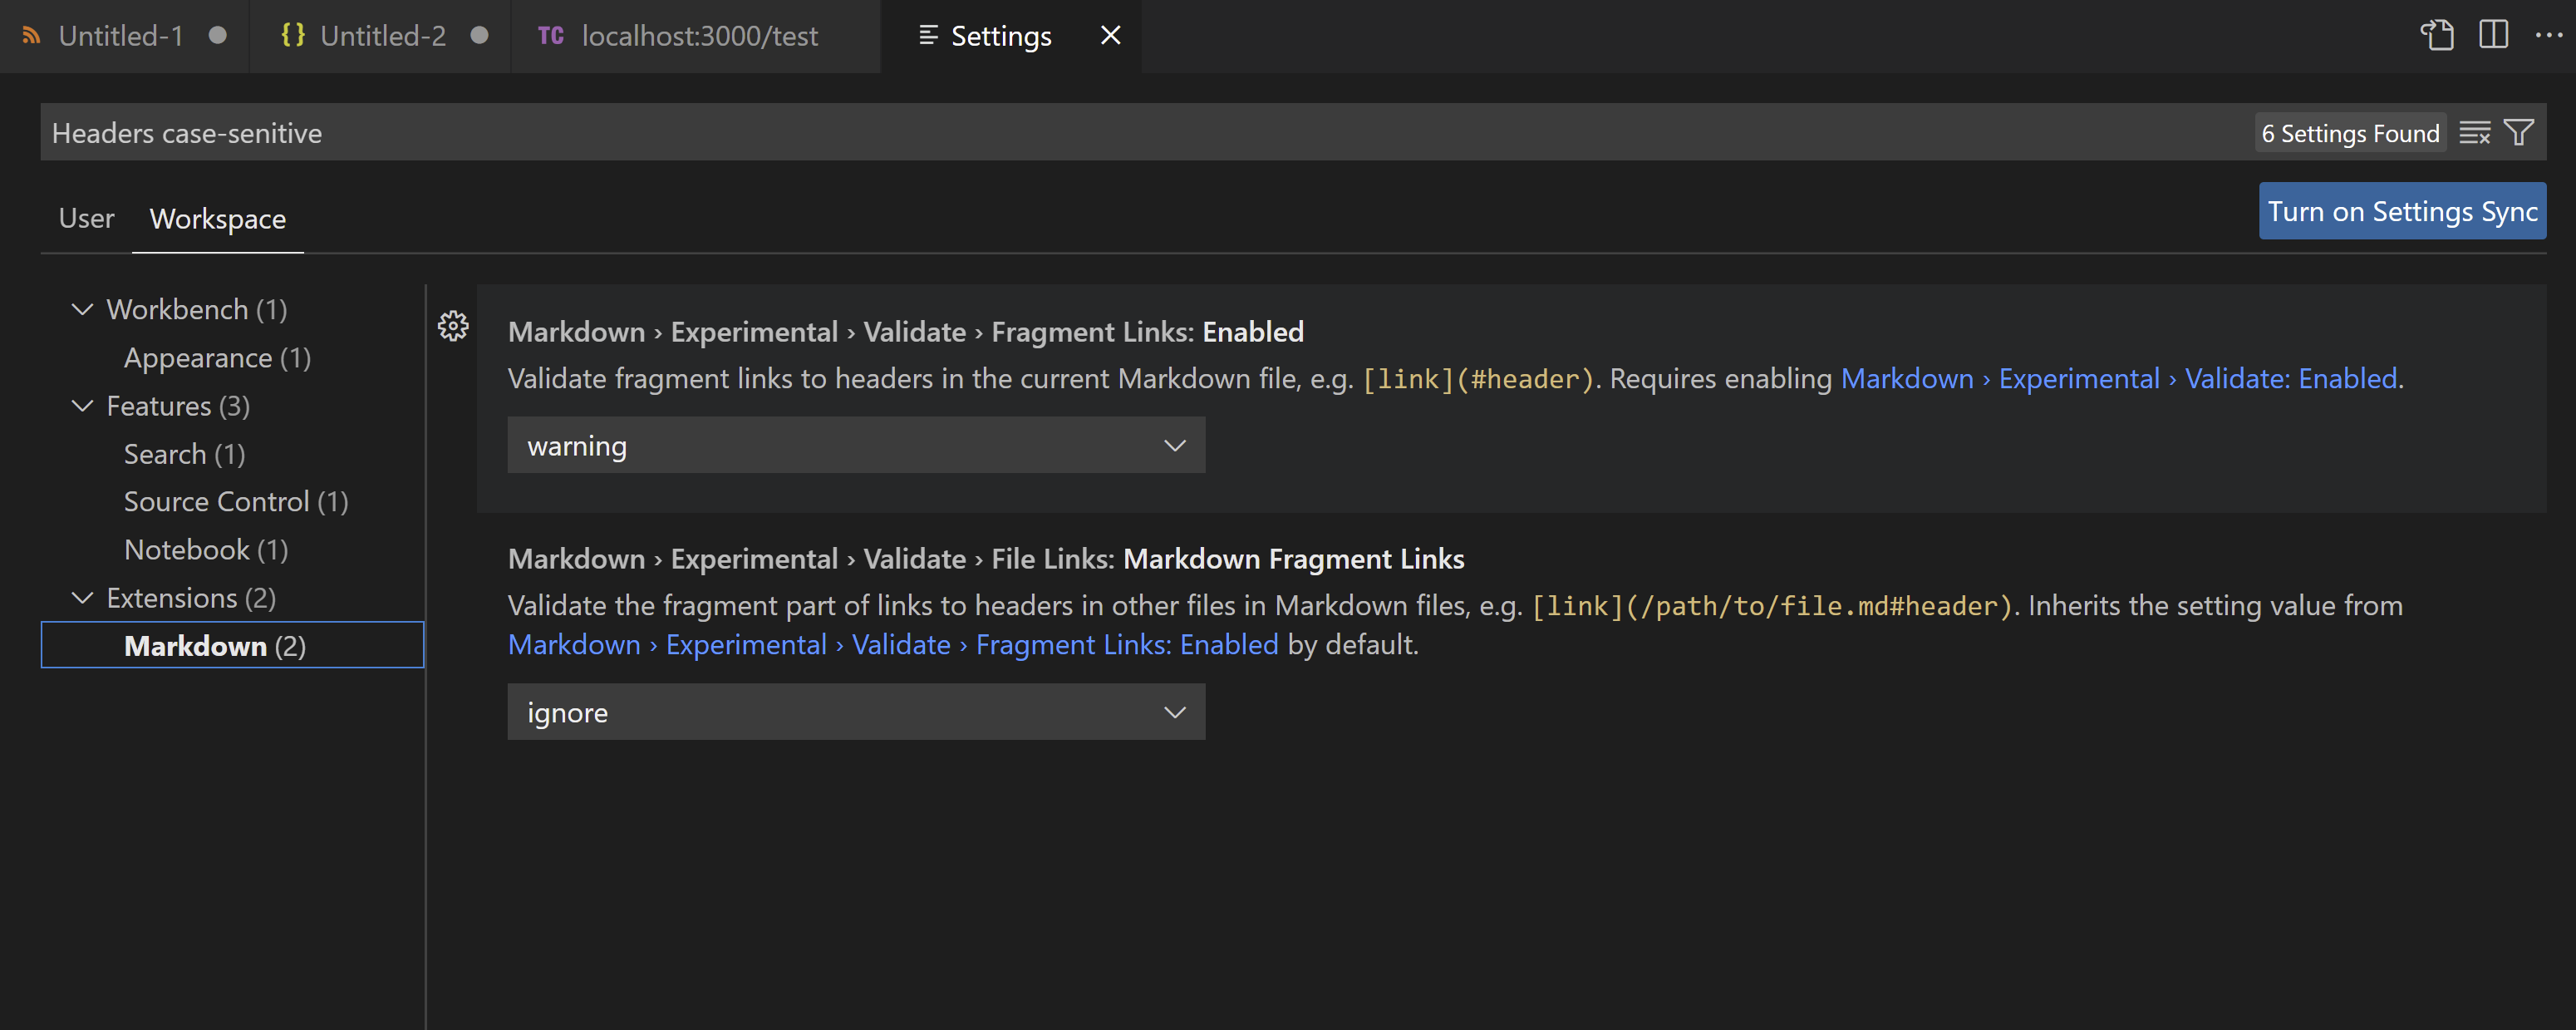Collapse the Features section
Viewport: 2576px width, 1030px height.
click(x=83, y=406)
